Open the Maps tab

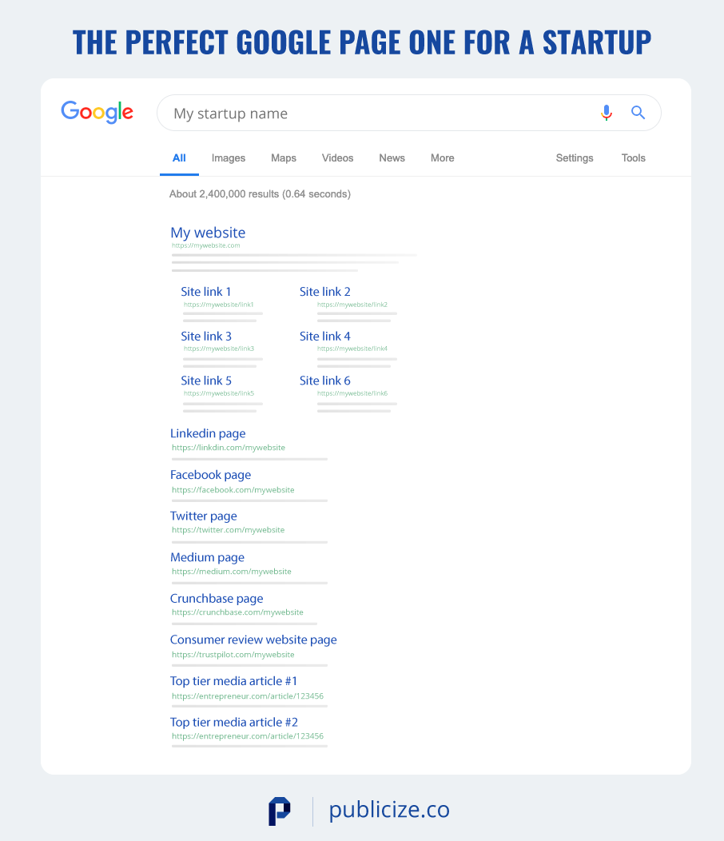(x=284, y=158)
